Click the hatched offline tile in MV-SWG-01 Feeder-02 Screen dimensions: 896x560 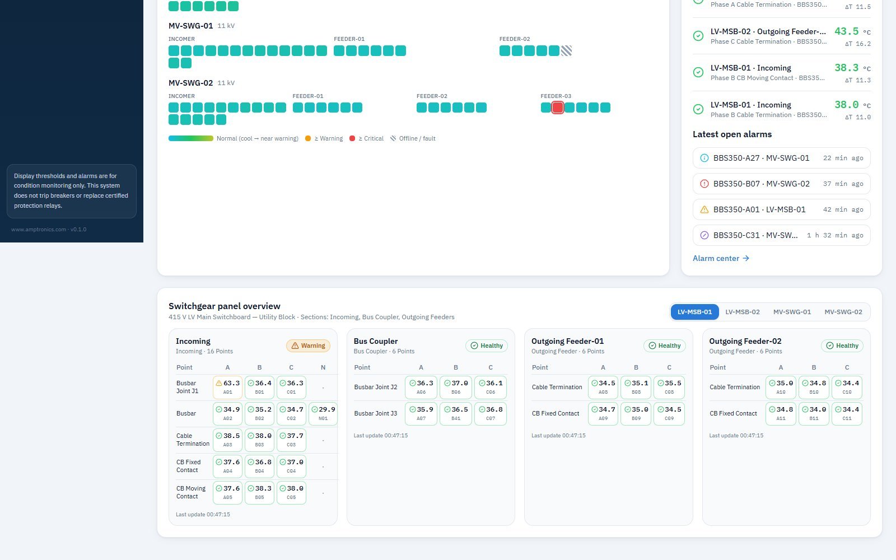click(566, 51)
